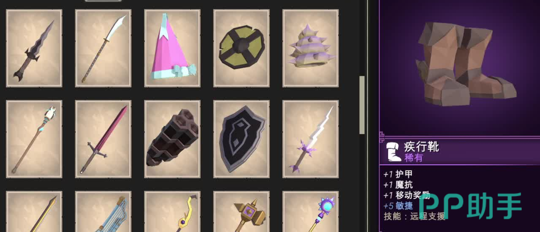Choose the pink wizard hat card
Viewport: 540px width, 232px height.
tap(172, 48)
